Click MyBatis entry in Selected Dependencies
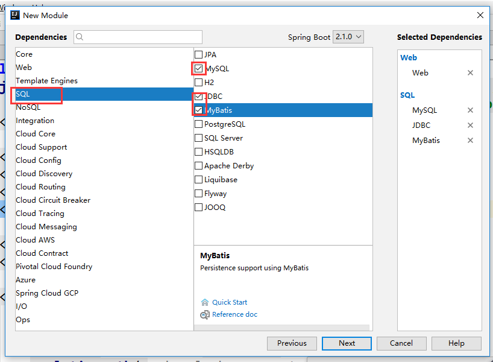 [426, 141]
